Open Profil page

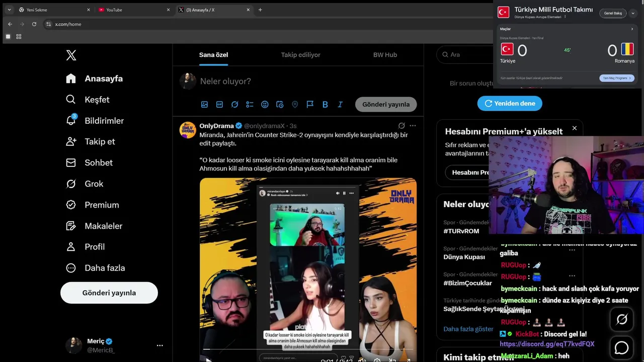pos(85,247)
